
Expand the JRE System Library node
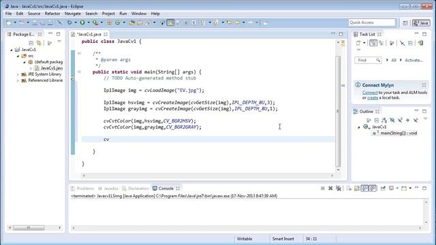click(x=18, y=74)
